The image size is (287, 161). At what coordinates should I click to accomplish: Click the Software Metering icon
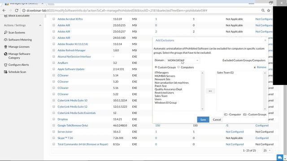click(x=6, y=40)
